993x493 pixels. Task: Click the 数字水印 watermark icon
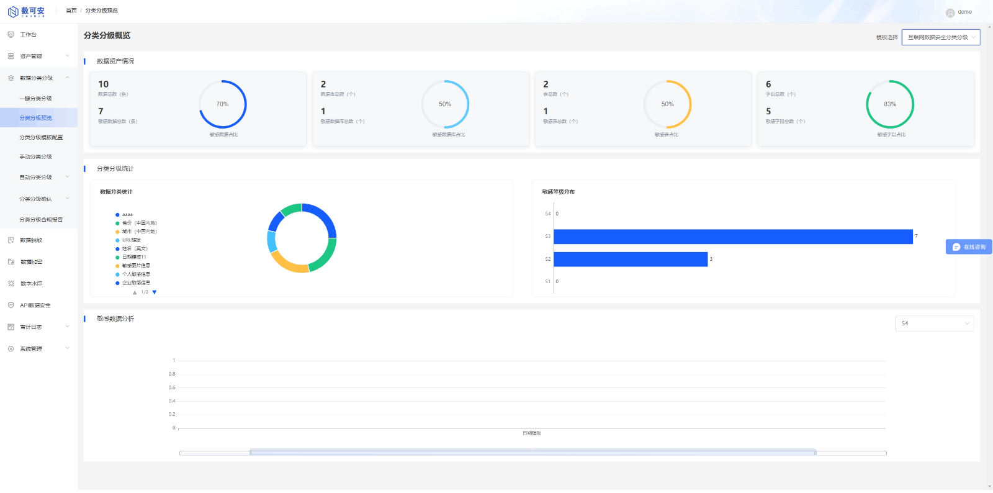point(11,284)
